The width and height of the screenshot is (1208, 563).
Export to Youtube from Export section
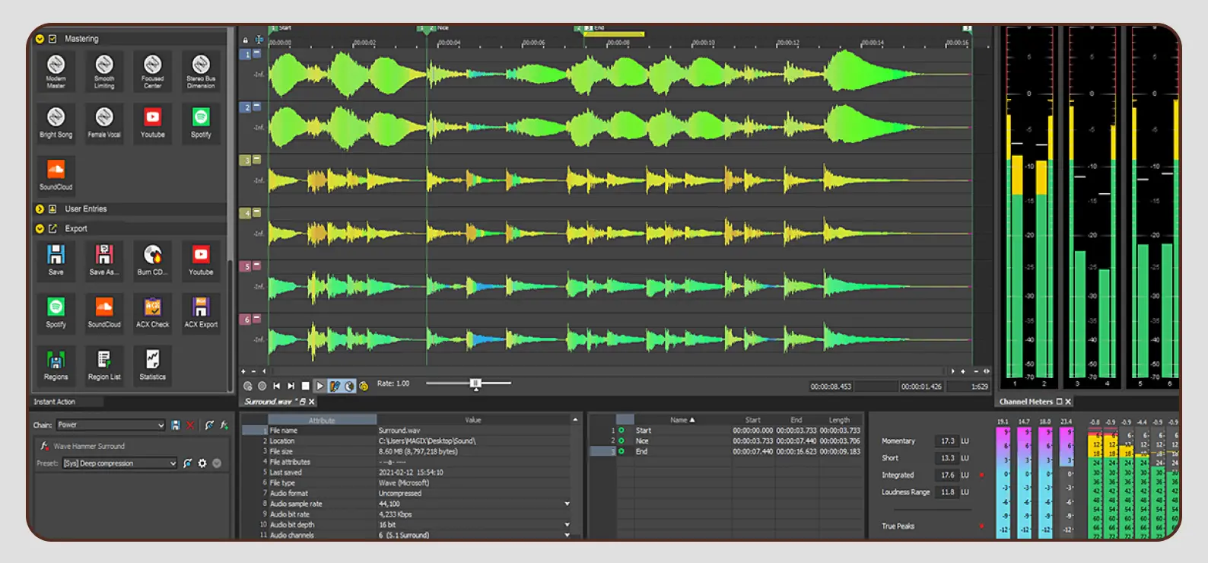[x=201, y=260]
